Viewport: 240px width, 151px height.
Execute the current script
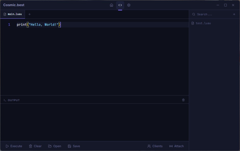[x=14, y=146]
